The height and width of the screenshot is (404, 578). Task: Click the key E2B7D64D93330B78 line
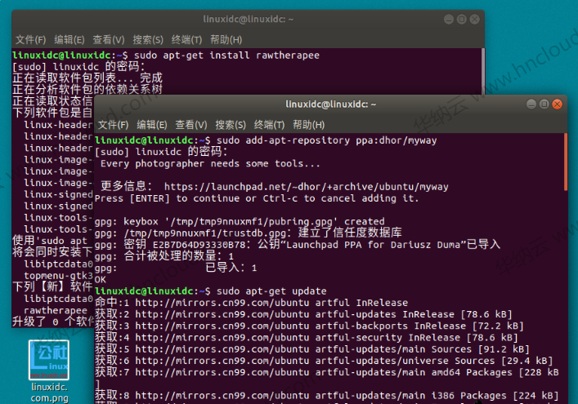(298, 245)
